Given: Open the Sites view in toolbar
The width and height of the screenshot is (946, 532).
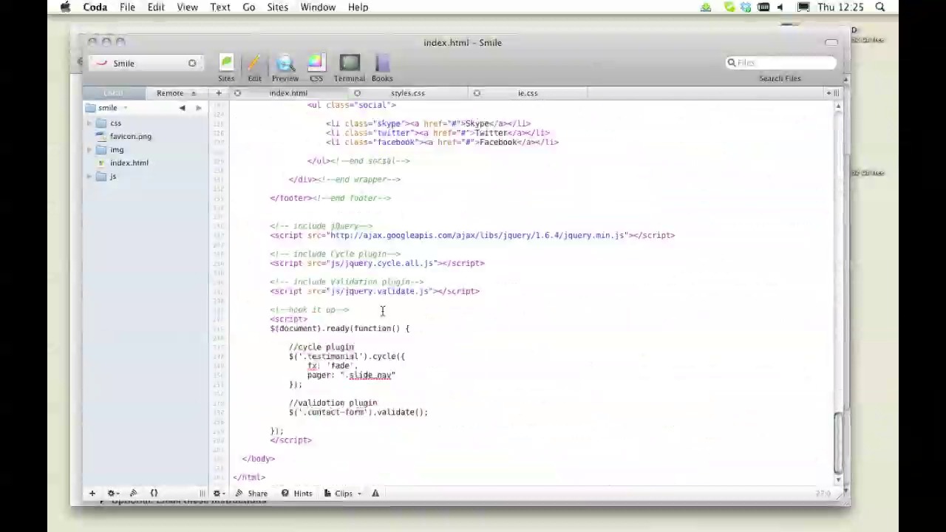Looking at the screenshot, I should pos(226,68).
